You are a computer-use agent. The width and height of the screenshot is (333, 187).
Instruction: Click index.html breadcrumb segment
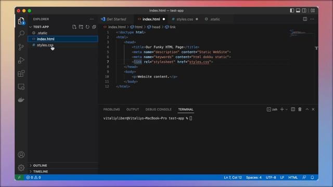(117, 27)
